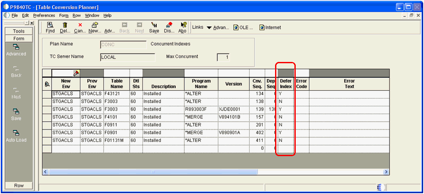
Task: Click the Display Errors toolbar icon
Action: [169, 28]
